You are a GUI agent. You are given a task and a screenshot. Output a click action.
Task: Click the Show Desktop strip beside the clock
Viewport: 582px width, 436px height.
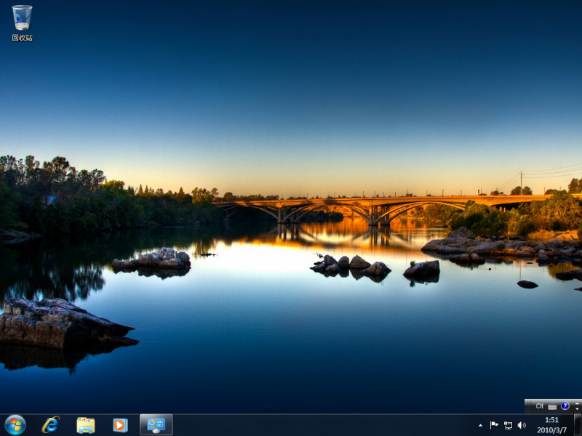(578, 425)
